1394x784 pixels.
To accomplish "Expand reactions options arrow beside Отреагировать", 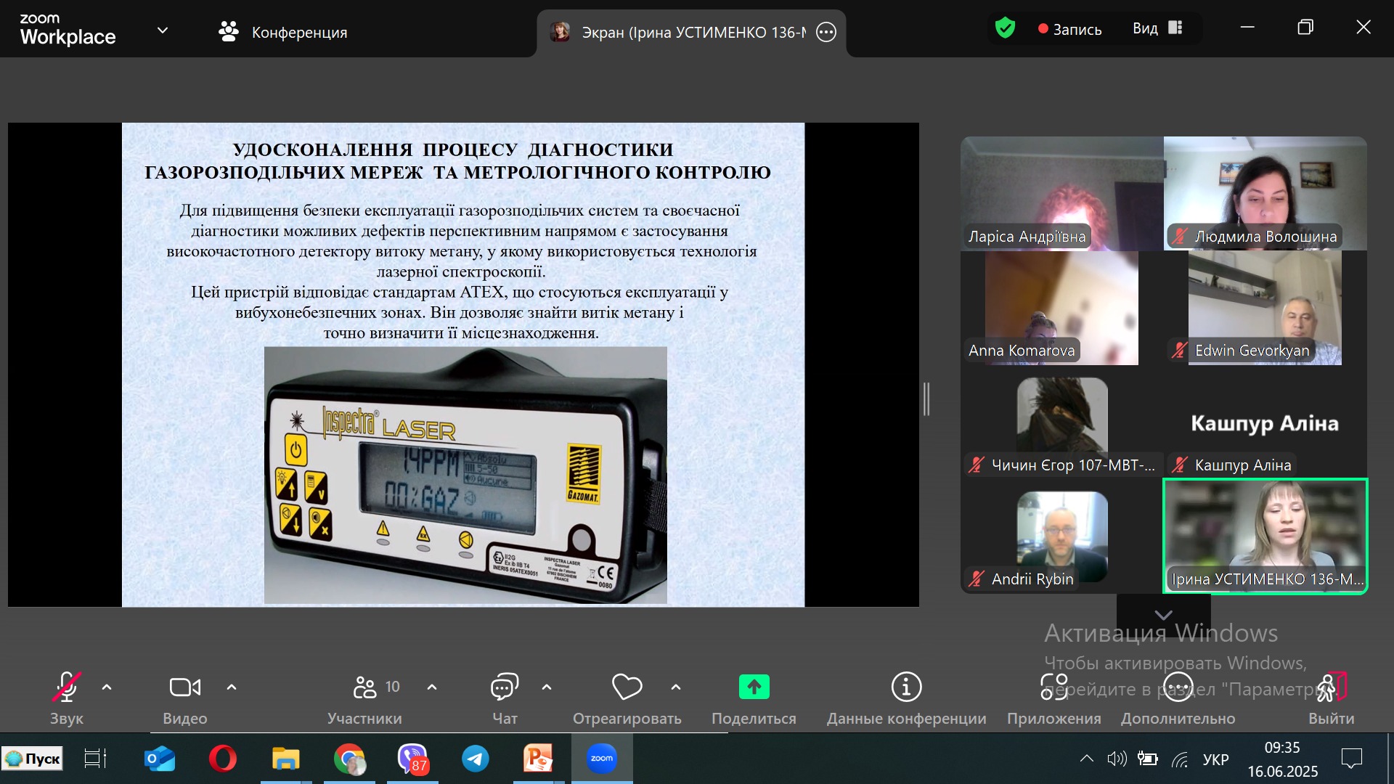I will 676,687.
